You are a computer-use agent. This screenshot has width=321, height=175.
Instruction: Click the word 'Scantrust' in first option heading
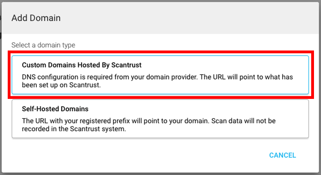point(128,65)
